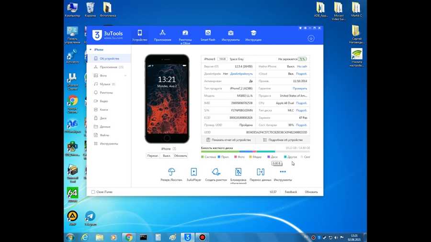Click the Перезаг. reboot button
Image resolution: width=431 pixels, height=242 pixels.
coord(153,155)
